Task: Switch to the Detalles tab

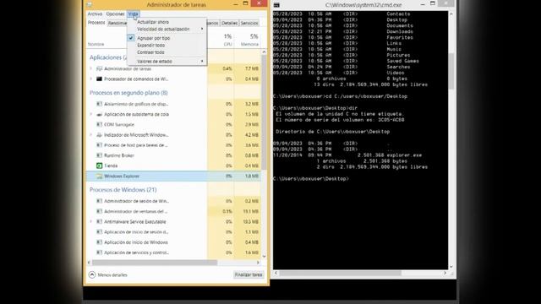Action: [229, 23]
